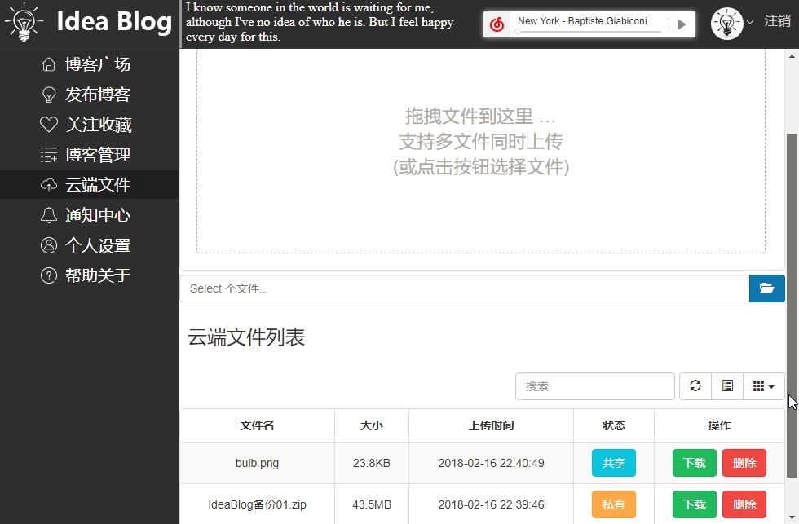The width and height of the screenshot is (799, 524).
Task: Click the user avatar lightbulb image
Action: tap(726, 24)
